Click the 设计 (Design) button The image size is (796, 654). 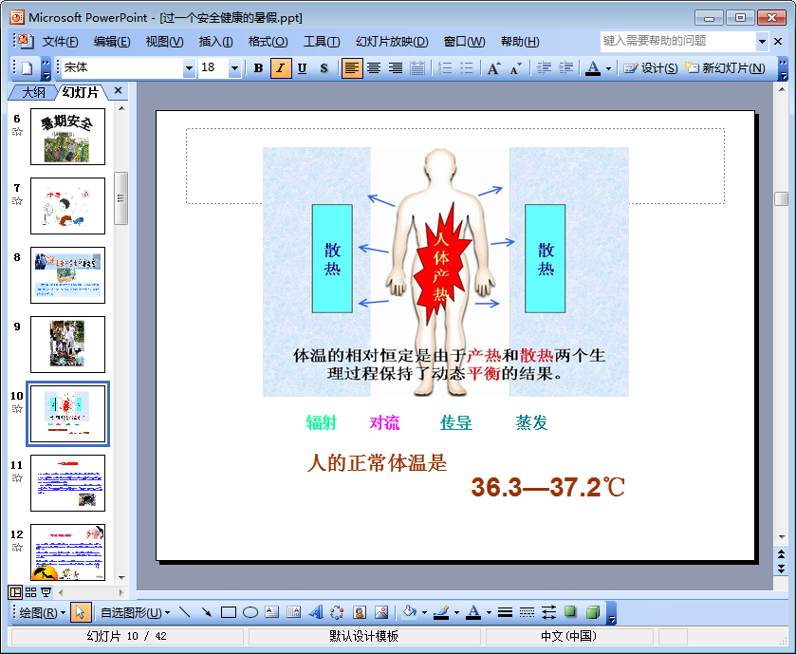651,68
